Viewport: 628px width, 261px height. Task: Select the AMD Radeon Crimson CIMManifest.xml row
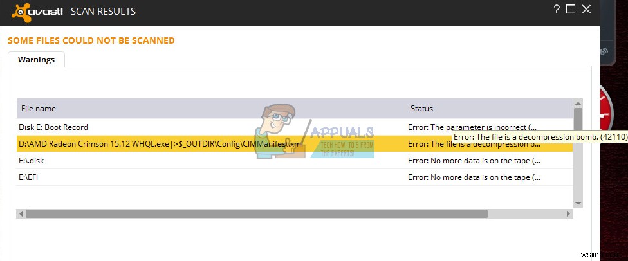(x=295, y=144)
